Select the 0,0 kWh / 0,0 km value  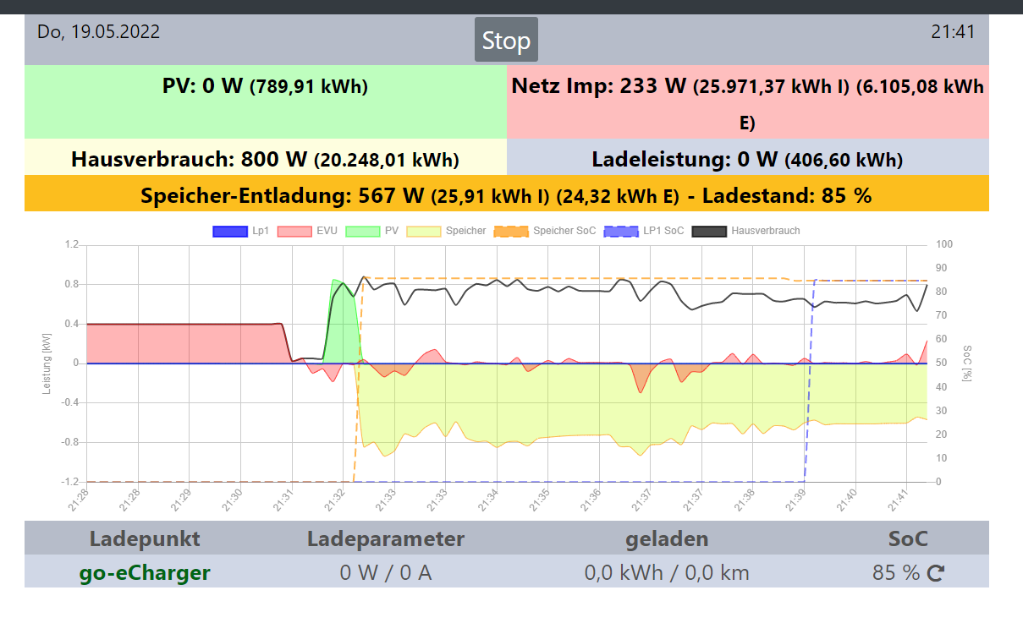click(667, 573)
